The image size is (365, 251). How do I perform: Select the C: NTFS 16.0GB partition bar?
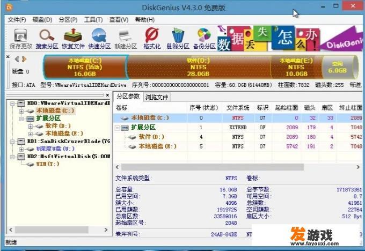pos(85,67)
